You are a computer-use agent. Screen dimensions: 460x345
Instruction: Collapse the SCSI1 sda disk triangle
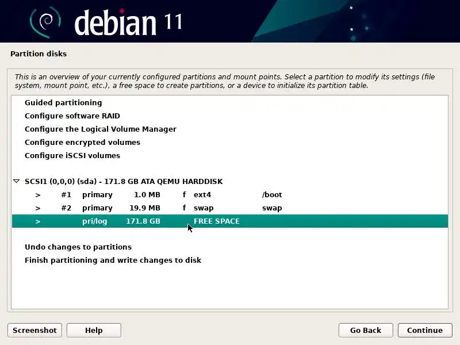(x=17, y=181)
